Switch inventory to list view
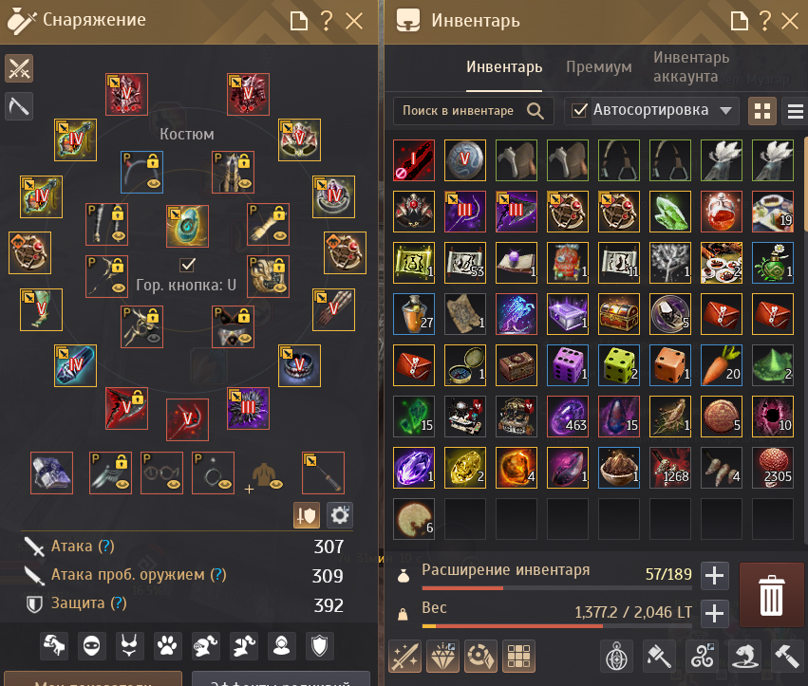 point(795,111)
